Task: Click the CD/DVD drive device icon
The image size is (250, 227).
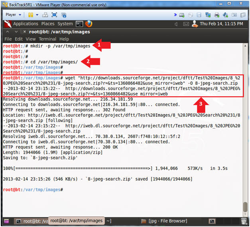Action: pyautogui.click(x=191, y=15)
